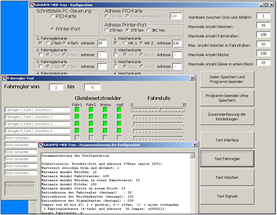Click the Fahrregler-Test title bar icon

[x=5, y=78]
